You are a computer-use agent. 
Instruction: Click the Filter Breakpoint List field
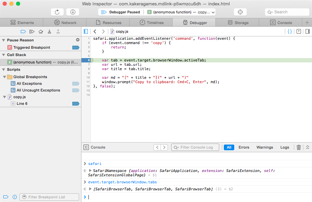(x=49, y=197)
